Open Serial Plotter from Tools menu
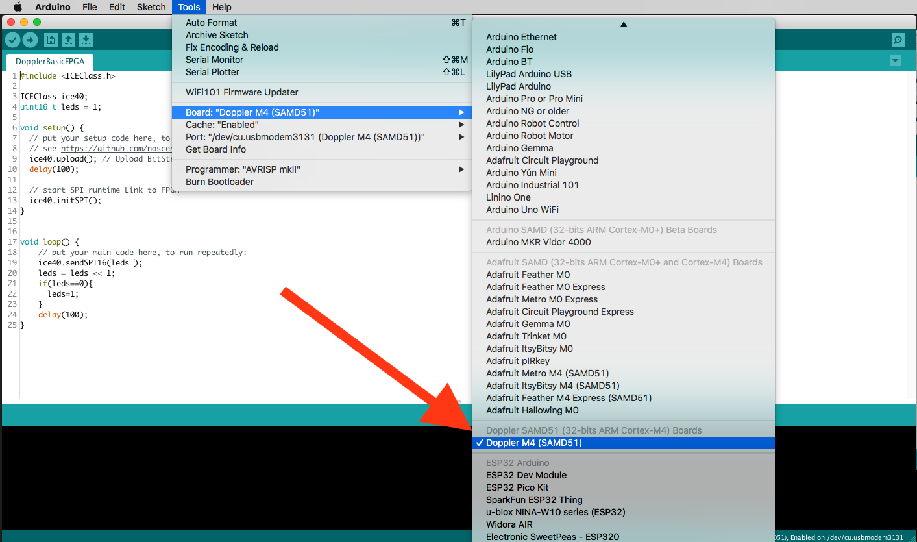The width and height of the screenshot is (917, 542). (322, 72)
